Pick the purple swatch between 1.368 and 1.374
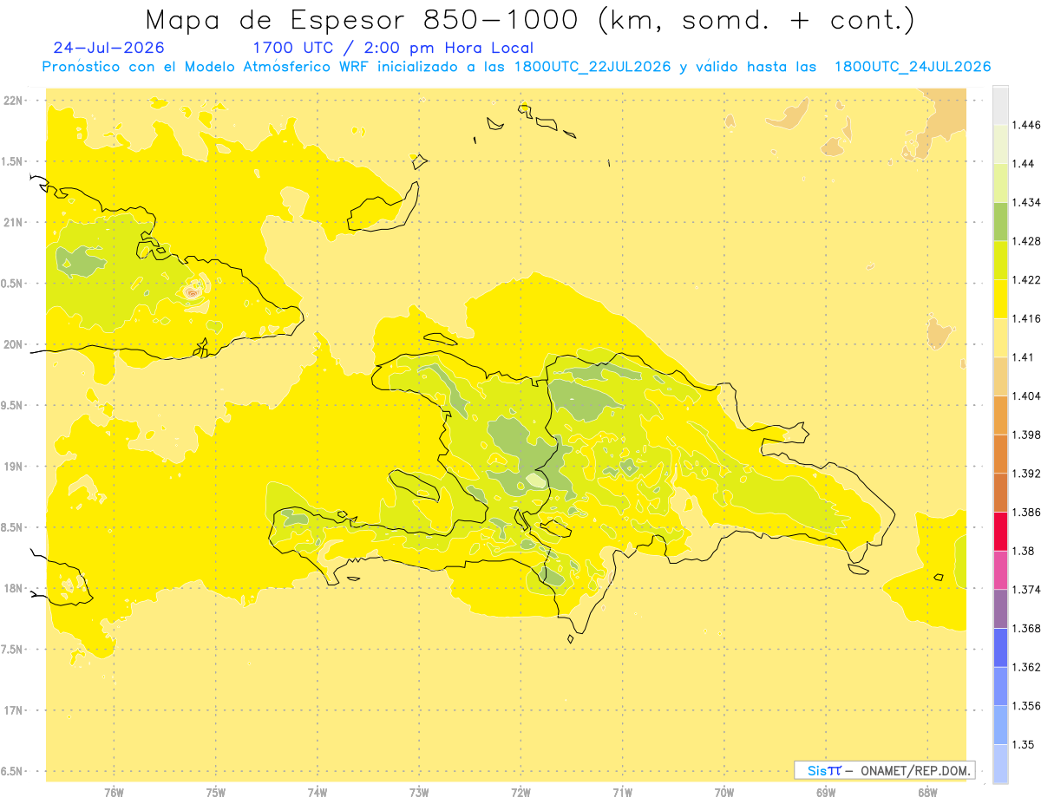 tap(1000, 609)
